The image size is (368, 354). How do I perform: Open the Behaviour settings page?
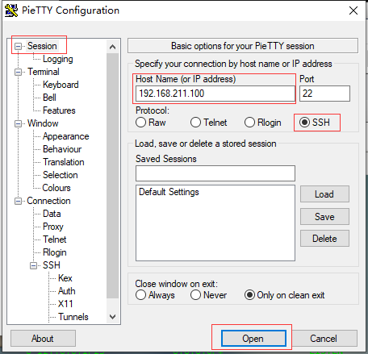click(x=62, y=149)
